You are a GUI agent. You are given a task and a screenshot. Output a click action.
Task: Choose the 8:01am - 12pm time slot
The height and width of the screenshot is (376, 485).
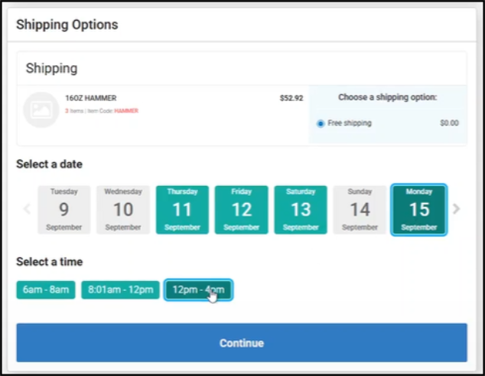(x=120, y=290)
